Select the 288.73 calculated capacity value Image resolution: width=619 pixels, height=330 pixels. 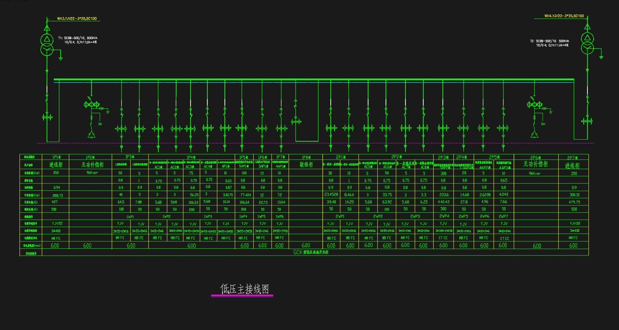pos(58,195)
